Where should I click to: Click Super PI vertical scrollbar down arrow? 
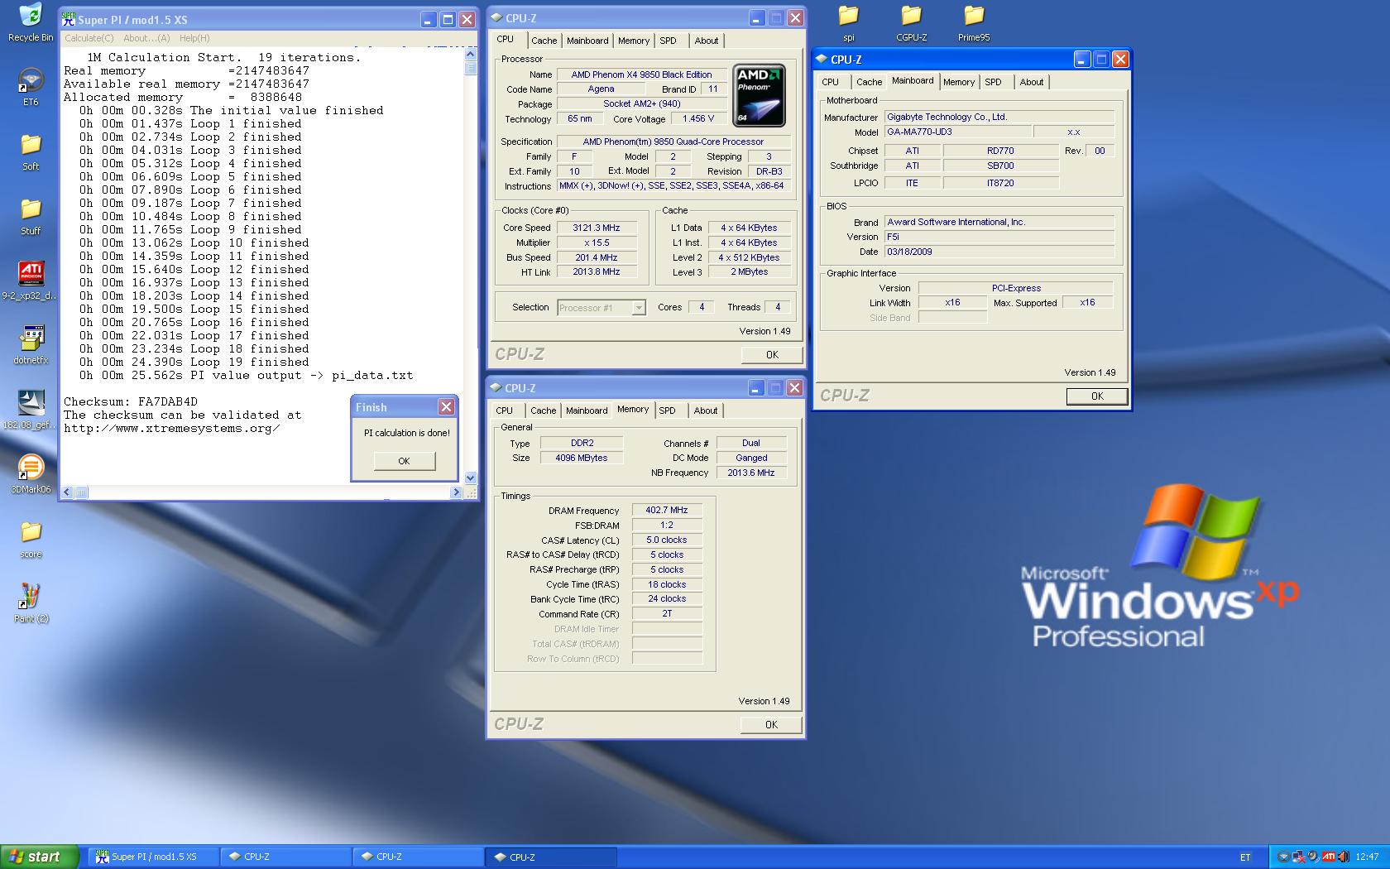click(470, 478)
